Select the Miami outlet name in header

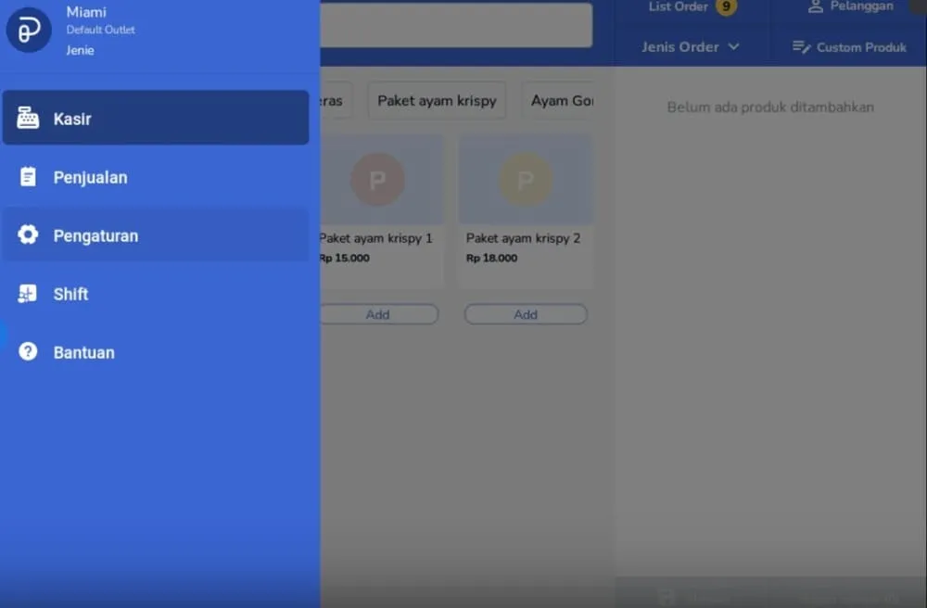(x=86, y=12)
